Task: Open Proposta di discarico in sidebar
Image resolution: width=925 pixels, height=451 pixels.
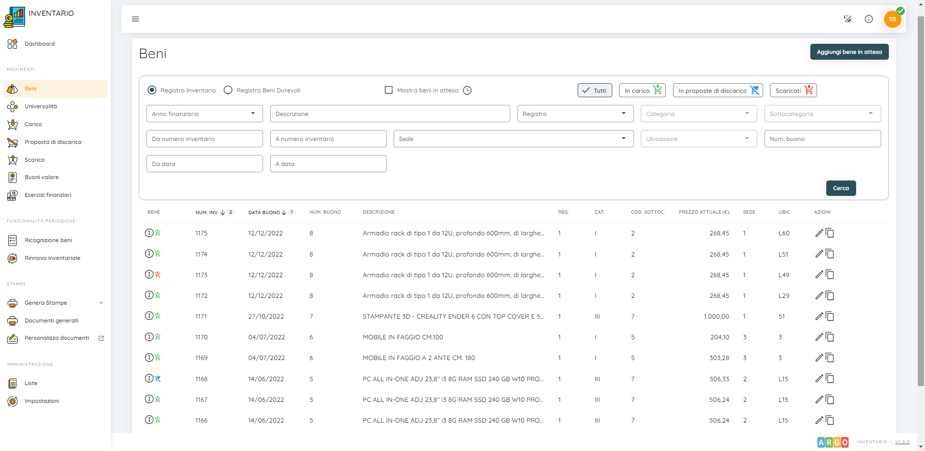Action: click(x=53, y=142)
